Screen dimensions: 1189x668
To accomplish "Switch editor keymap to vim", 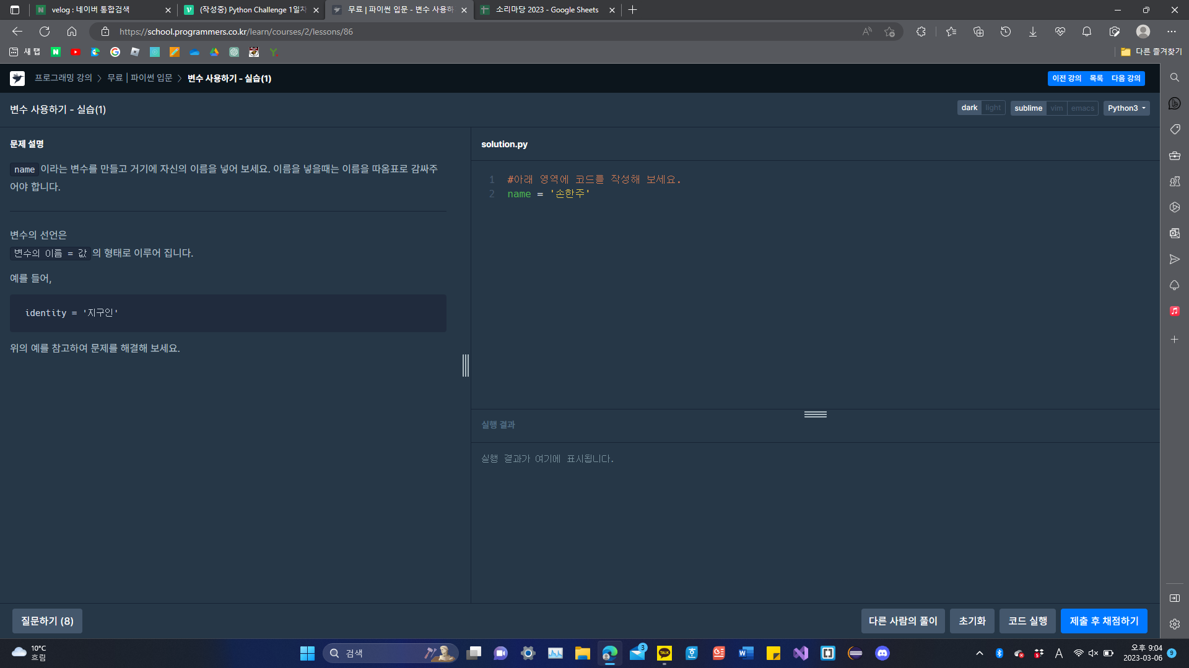I will [x=1056, y=108].
